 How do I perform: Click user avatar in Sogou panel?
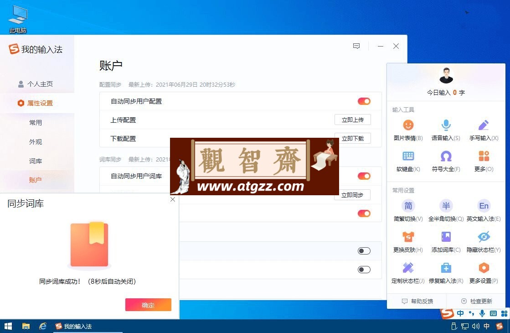point(446,76)
